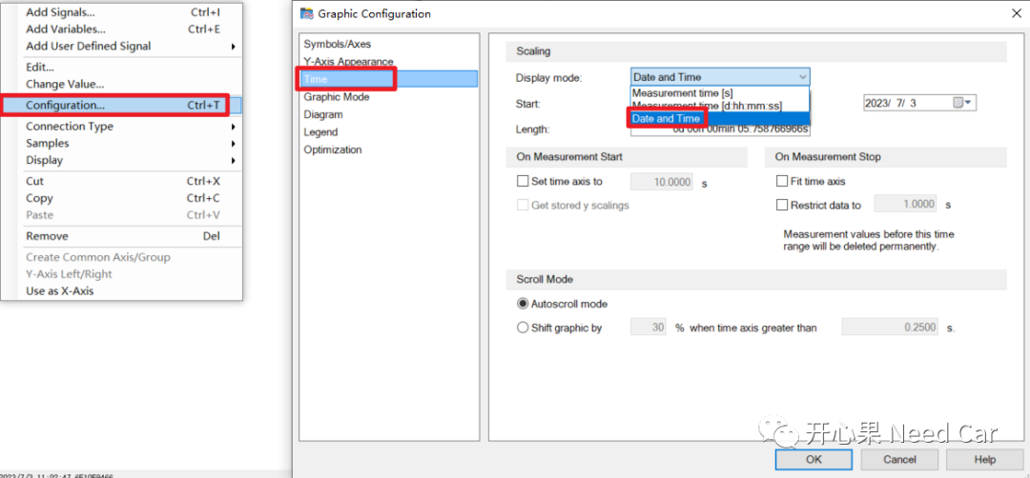Select Autoscroll mode radio button
The height and width of the screenshot is (478, 1030).
(x=522, y=304)
